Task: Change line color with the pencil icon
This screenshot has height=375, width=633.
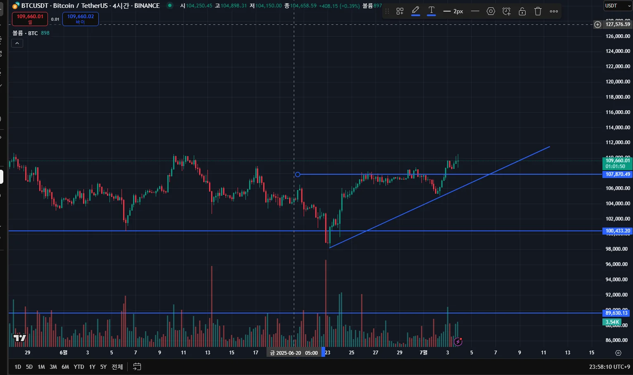Action: tap(416, 11)
